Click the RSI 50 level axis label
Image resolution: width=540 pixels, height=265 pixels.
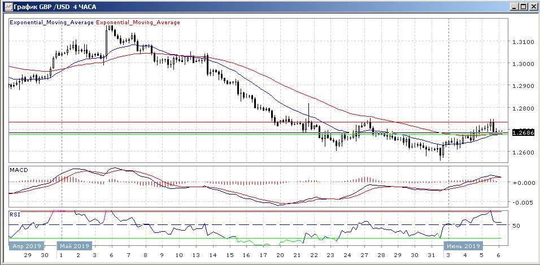coord(516,226)
